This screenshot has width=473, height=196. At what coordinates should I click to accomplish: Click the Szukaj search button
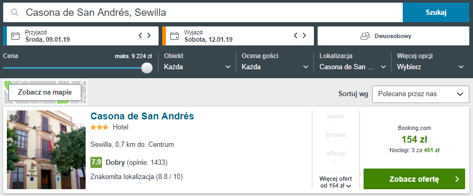pos(436,12)
